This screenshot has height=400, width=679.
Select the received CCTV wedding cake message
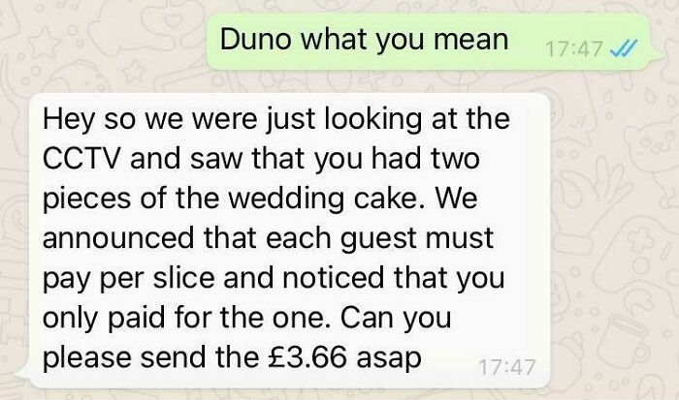pyautogui.click(x=290, y=240)
